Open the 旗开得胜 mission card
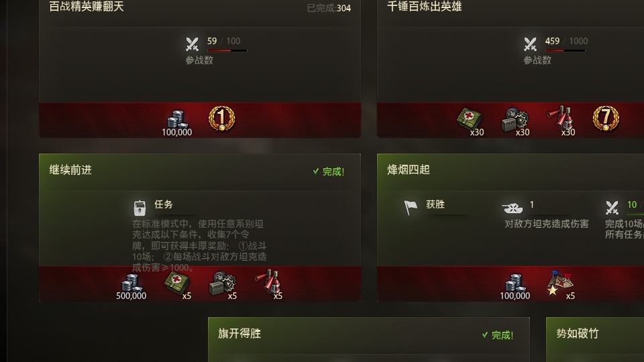 369,339
